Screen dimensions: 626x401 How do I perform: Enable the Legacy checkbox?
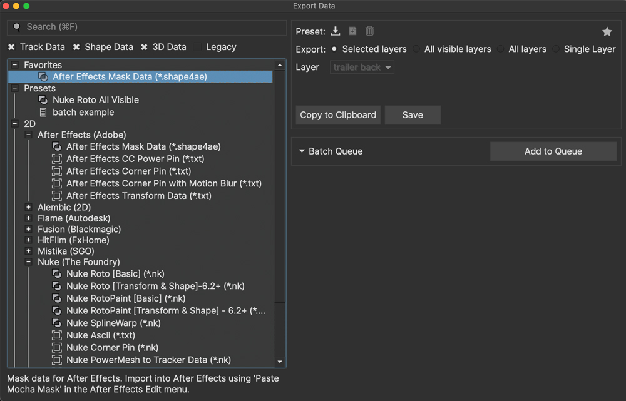pyautogui.click(x=197, y=47)
